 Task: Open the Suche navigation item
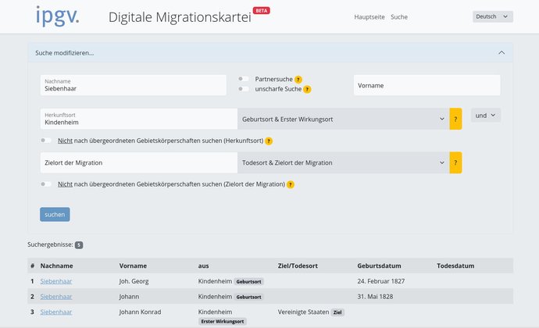pos(399,17)
